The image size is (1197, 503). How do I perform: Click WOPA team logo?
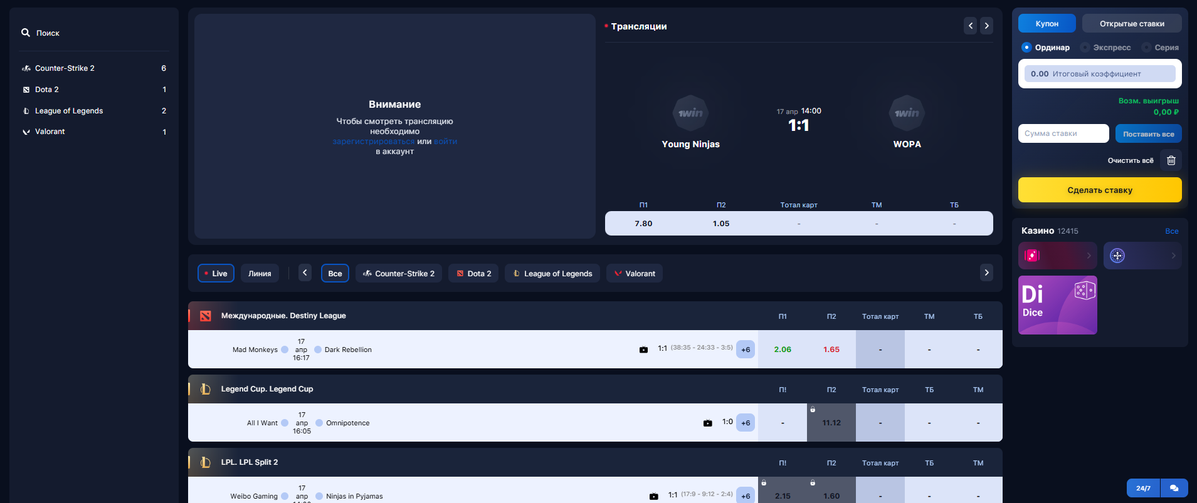907,113
